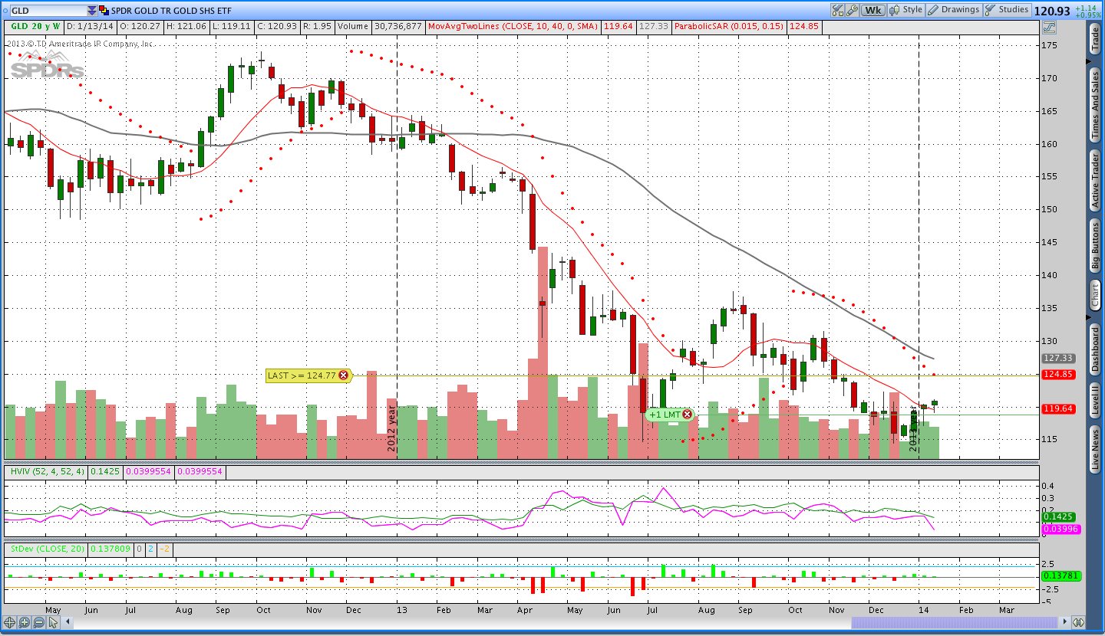1105x636 pixels.
Task: Click the price scale curve icon below Studies
Action: pos(1049,27)
